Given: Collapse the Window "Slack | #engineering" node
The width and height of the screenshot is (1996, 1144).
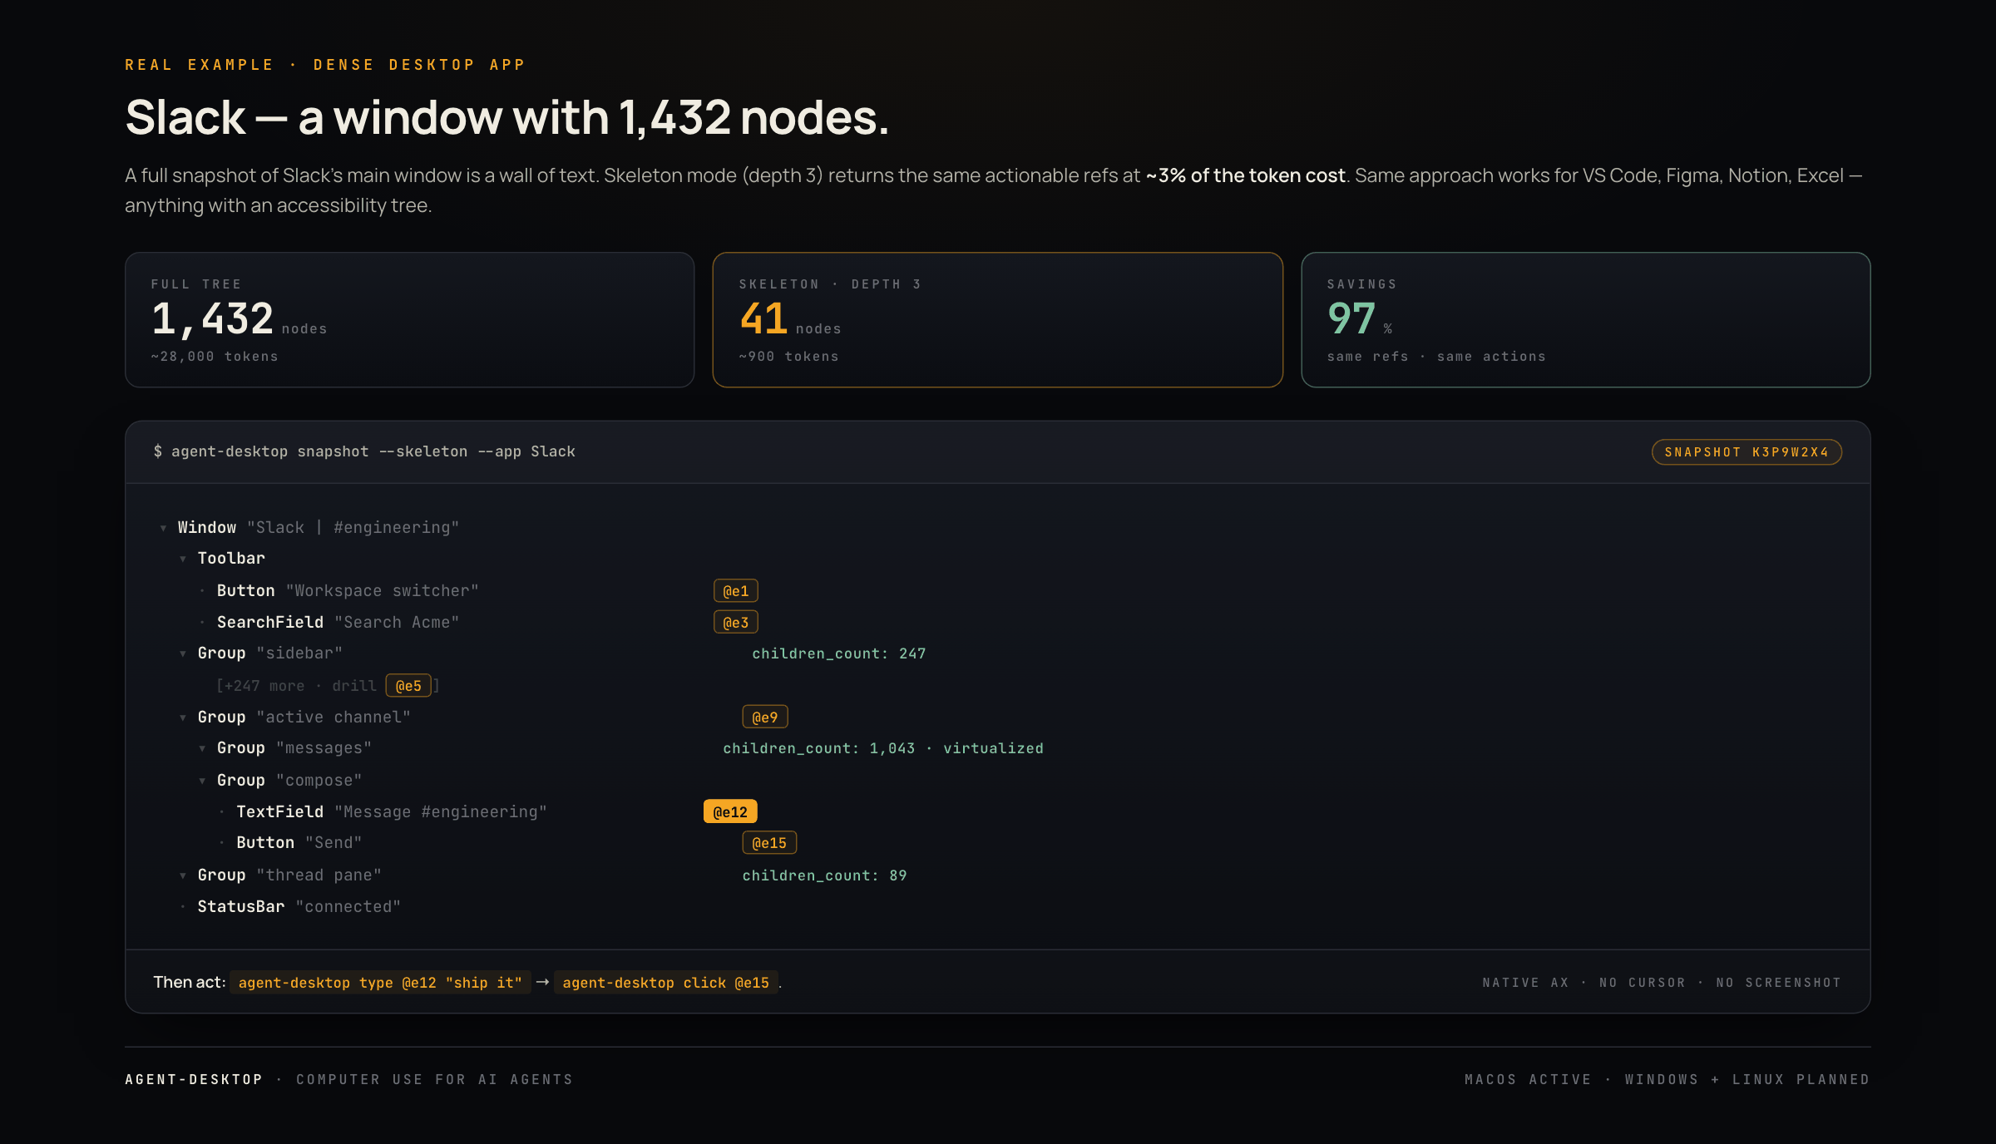Looking at the screenshot, I should (163, 528).
